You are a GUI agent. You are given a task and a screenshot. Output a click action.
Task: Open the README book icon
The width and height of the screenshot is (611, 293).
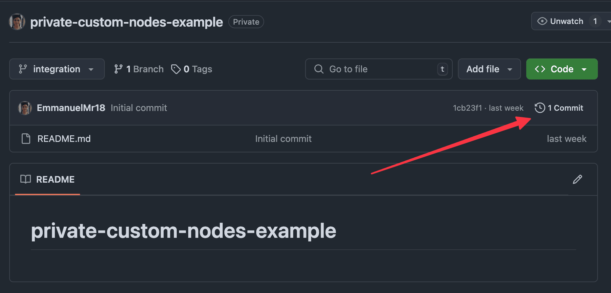click(x=26, y=179)
